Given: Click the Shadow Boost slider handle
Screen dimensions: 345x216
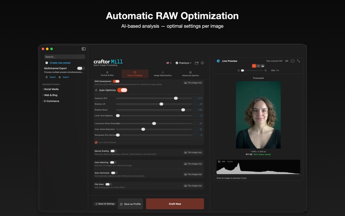Looking at the screenshot, I should tap(183, 110).
